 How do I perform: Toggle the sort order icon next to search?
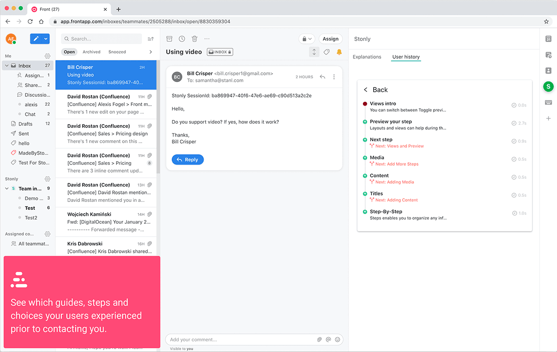tap(150, 39)
